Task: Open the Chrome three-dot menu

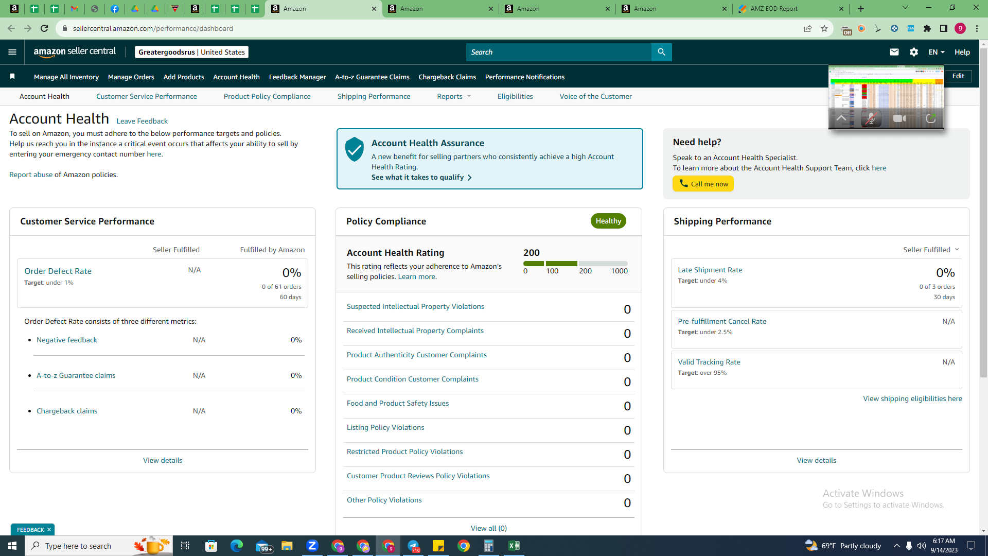Action: point(977,28)
